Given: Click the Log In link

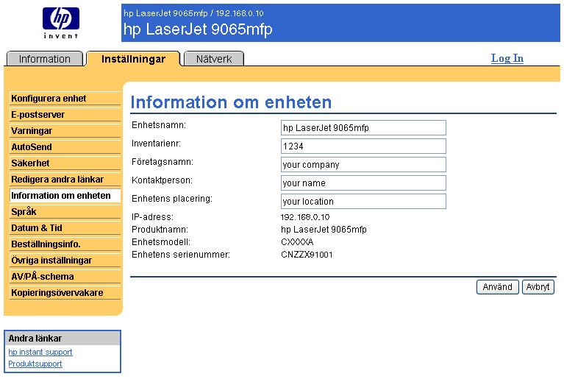Looking at the screenshot, I should pyautogui.click(x=507, y=58).
